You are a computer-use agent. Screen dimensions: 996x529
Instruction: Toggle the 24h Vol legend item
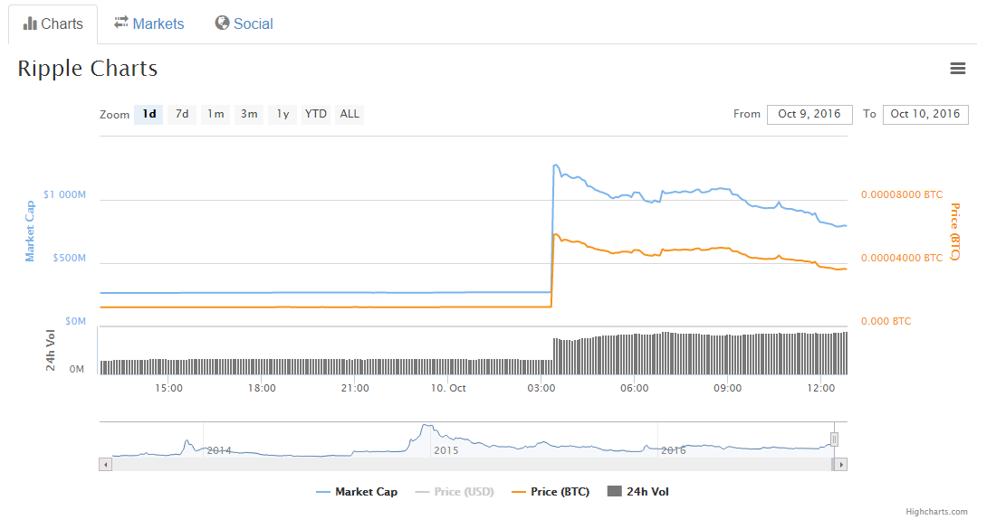coord(638,492)
